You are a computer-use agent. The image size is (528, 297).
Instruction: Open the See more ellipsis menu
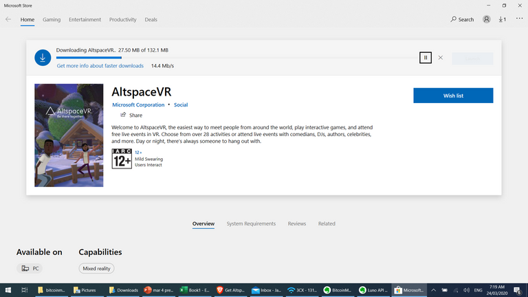[x=519, y=19]
